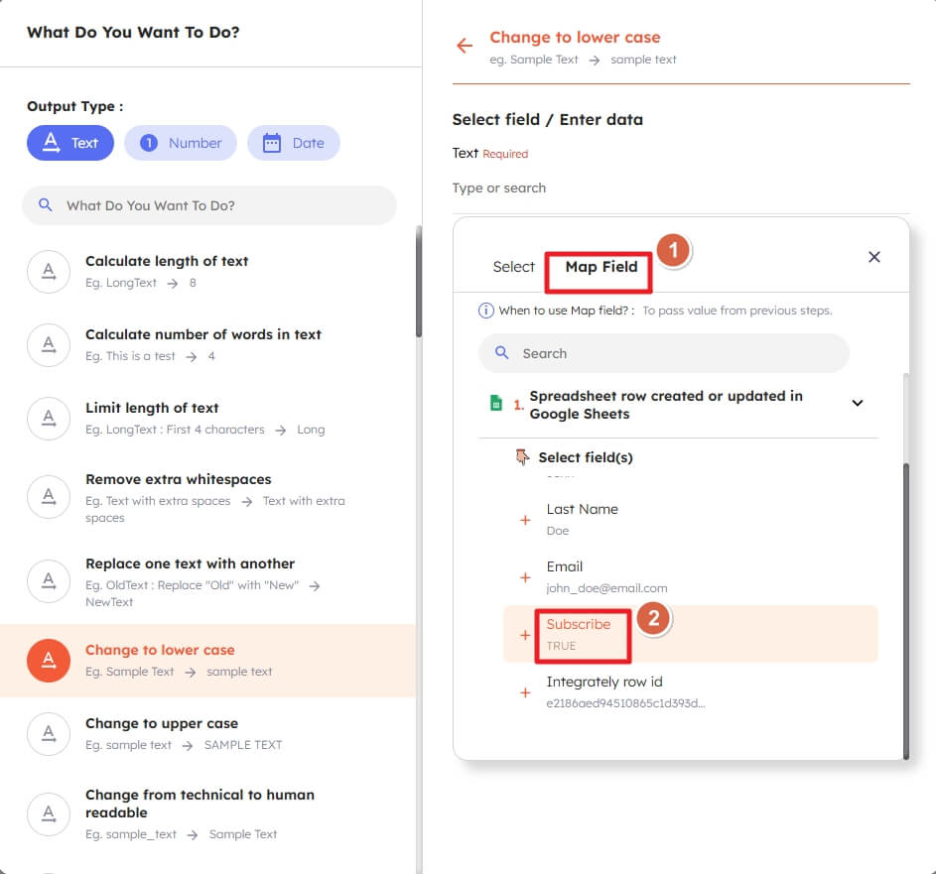
Task: Click the Calculate length of text icon
Action: 48,272
